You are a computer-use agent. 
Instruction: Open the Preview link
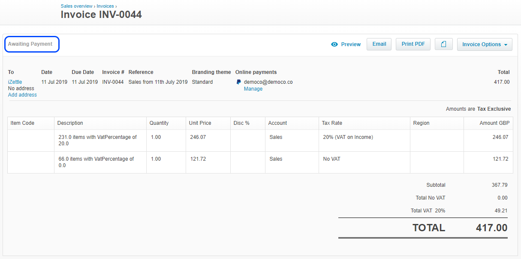click(351, 44)
